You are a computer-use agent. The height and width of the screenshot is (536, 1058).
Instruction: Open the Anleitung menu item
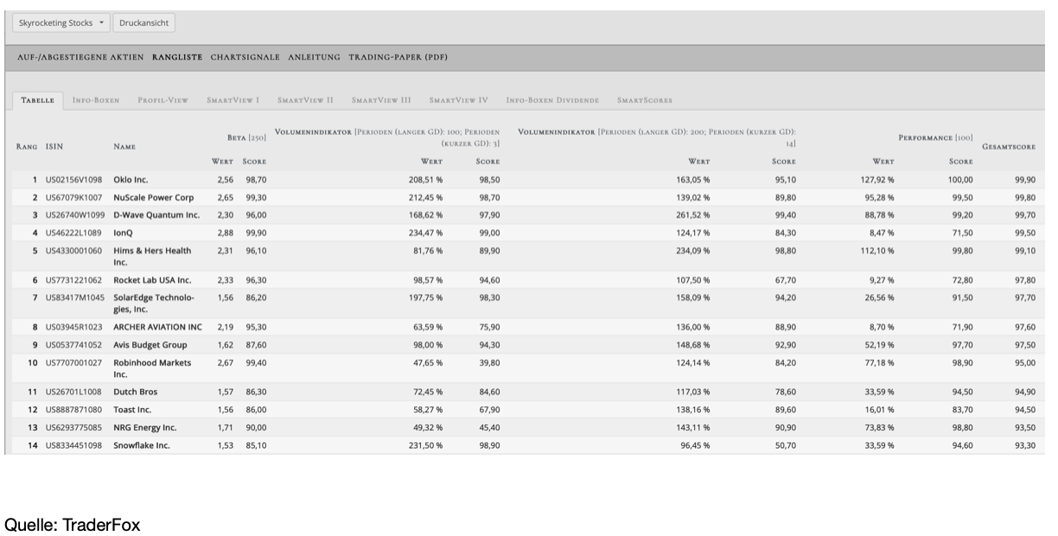point(315,57)
